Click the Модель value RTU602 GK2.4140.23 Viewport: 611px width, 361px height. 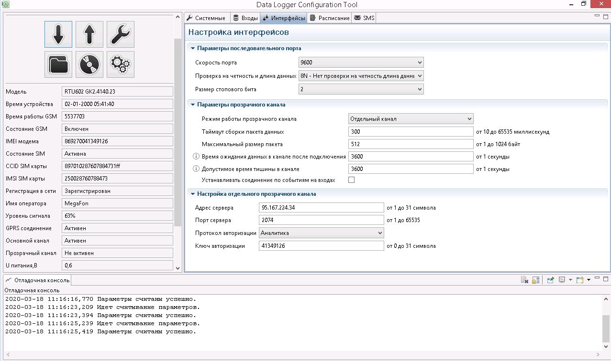pyautogui.click(x=117, y=91)
